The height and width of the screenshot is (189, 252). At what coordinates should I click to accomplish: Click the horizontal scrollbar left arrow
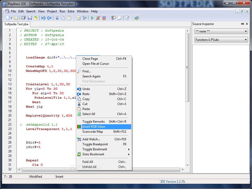pyautogui.click(x=19, y=170)
